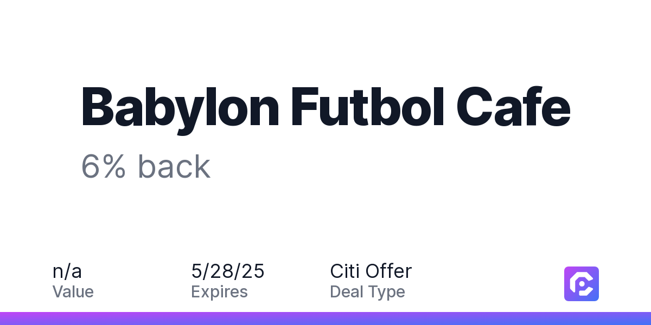This screenshot has height=325, width=651.
Task: Open the Citi Offer text
Action: click(x=371, y=271)
